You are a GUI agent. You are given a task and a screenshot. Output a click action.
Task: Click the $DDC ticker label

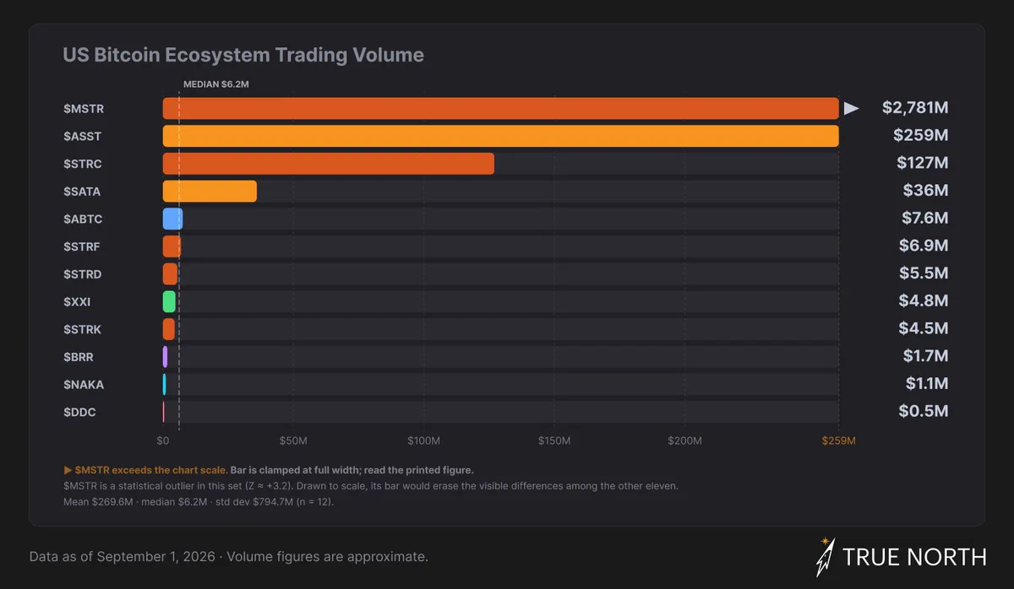79,413
